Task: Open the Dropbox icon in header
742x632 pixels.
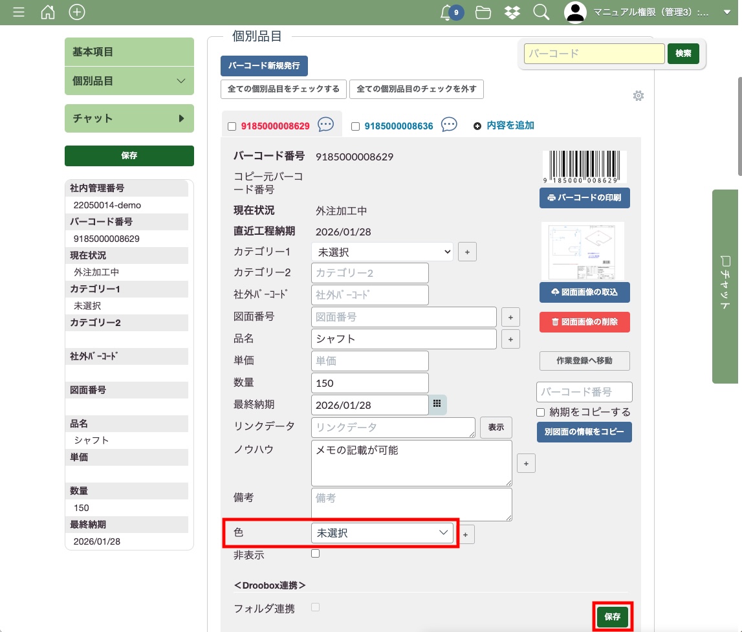Action: coord(512,12)
